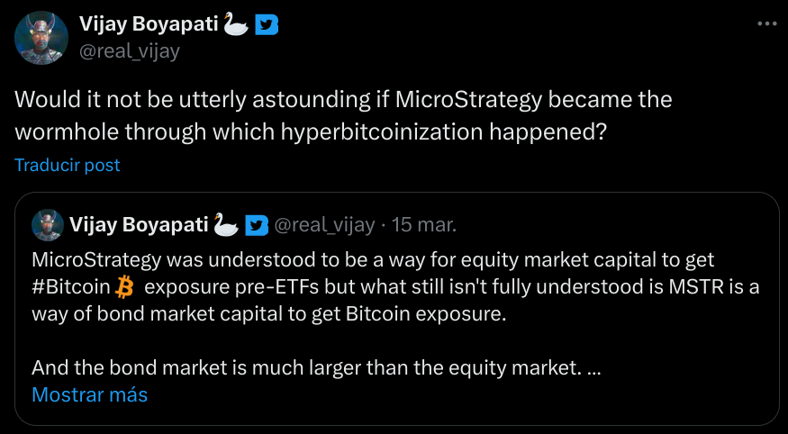Image resolution: width=788 pixels, height=434 pixels.
Task: Expand quoted post with Mostrar más
Action: [x=89, y=394]
